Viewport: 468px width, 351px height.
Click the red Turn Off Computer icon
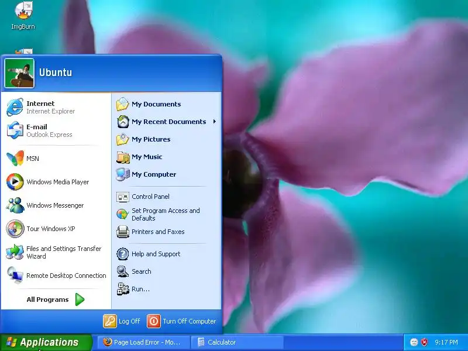coord(154,321)
